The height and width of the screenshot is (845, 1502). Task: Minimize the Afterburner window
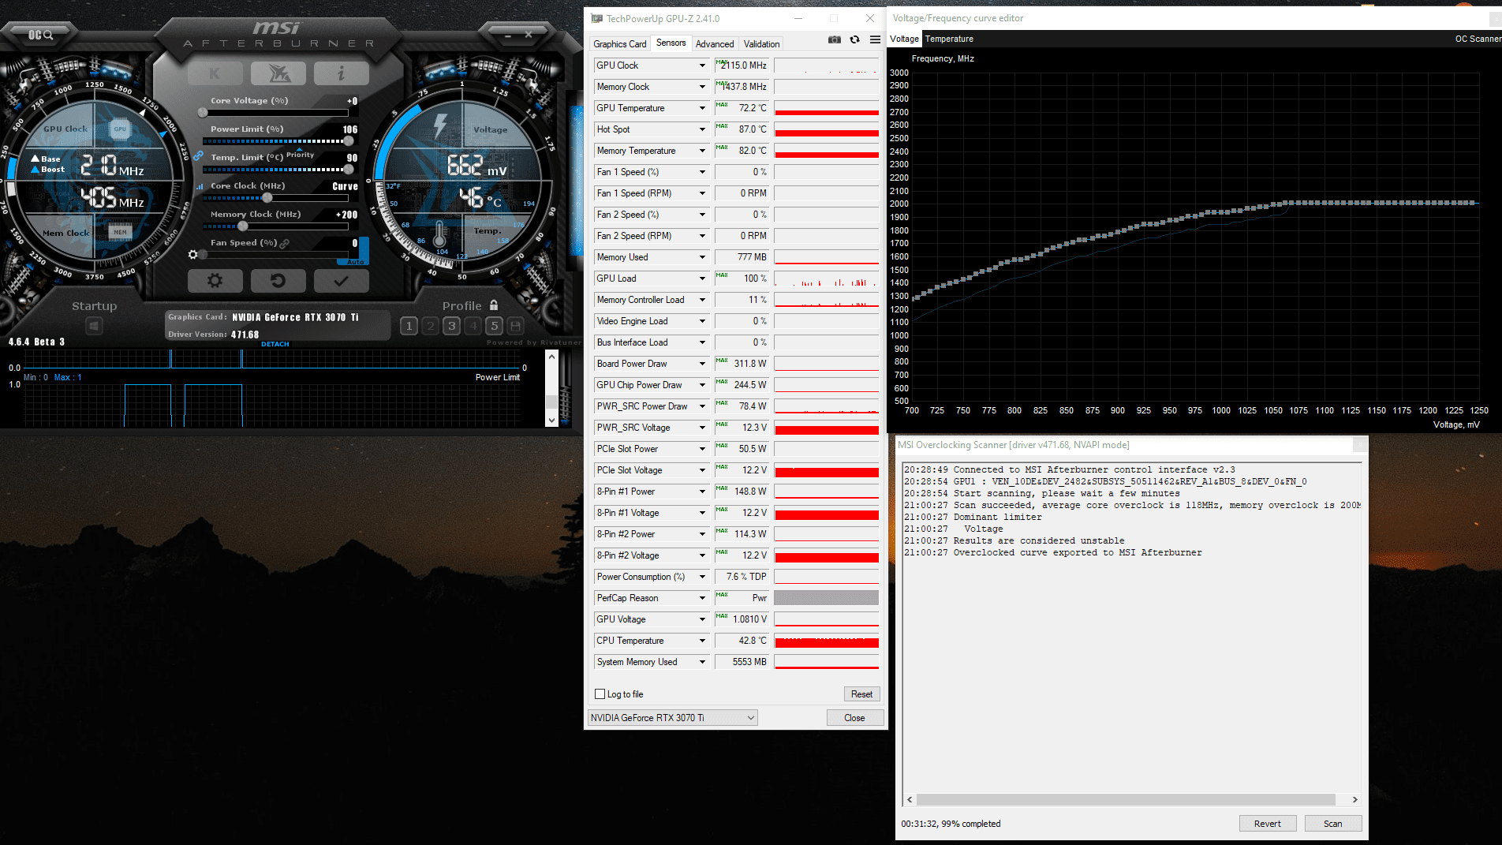click(x=508, y=35)
